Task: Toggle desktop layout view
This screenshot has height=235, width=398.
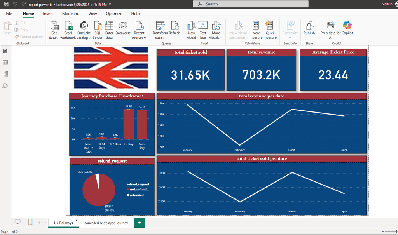Action: (x=17, y=222)
